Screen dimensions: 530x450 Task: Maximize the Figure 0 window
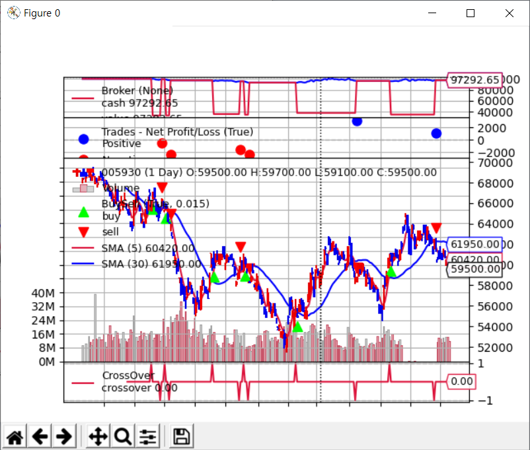tap(470, 13)
